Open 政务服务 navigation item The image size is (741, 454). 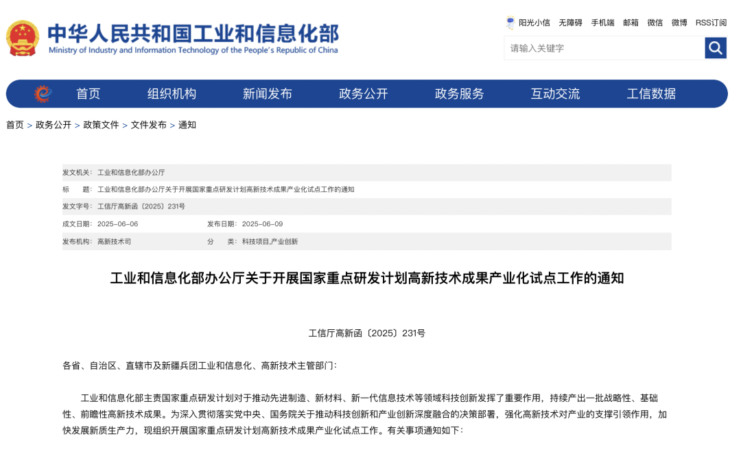pos(459,93)
